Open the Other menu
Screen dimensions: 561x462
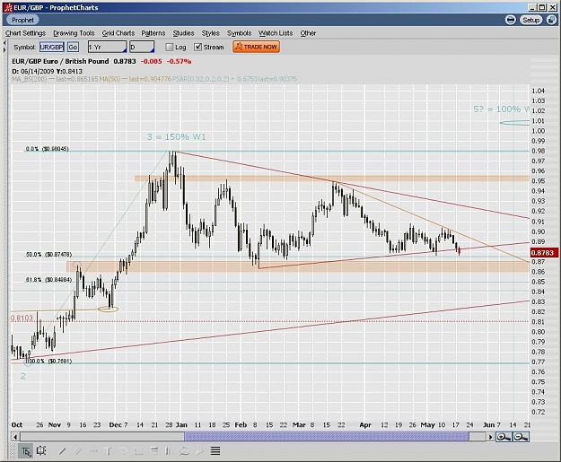308,33
